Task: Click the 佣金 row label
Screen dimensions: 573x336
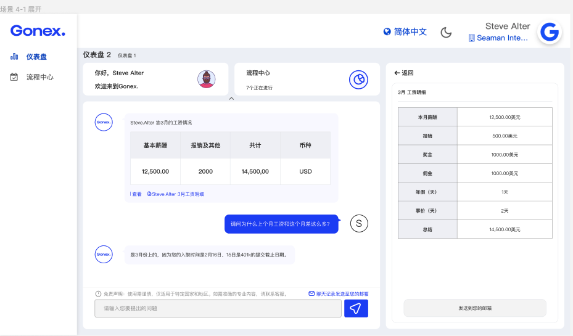Action: click(427, 173)
